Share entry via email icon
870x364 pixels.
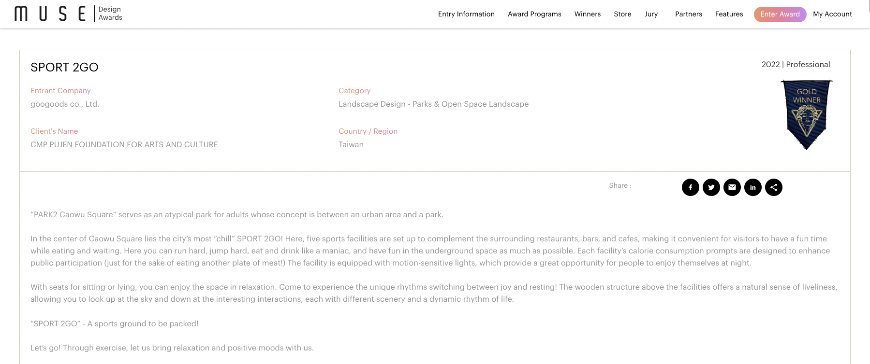tap(732, 187)
